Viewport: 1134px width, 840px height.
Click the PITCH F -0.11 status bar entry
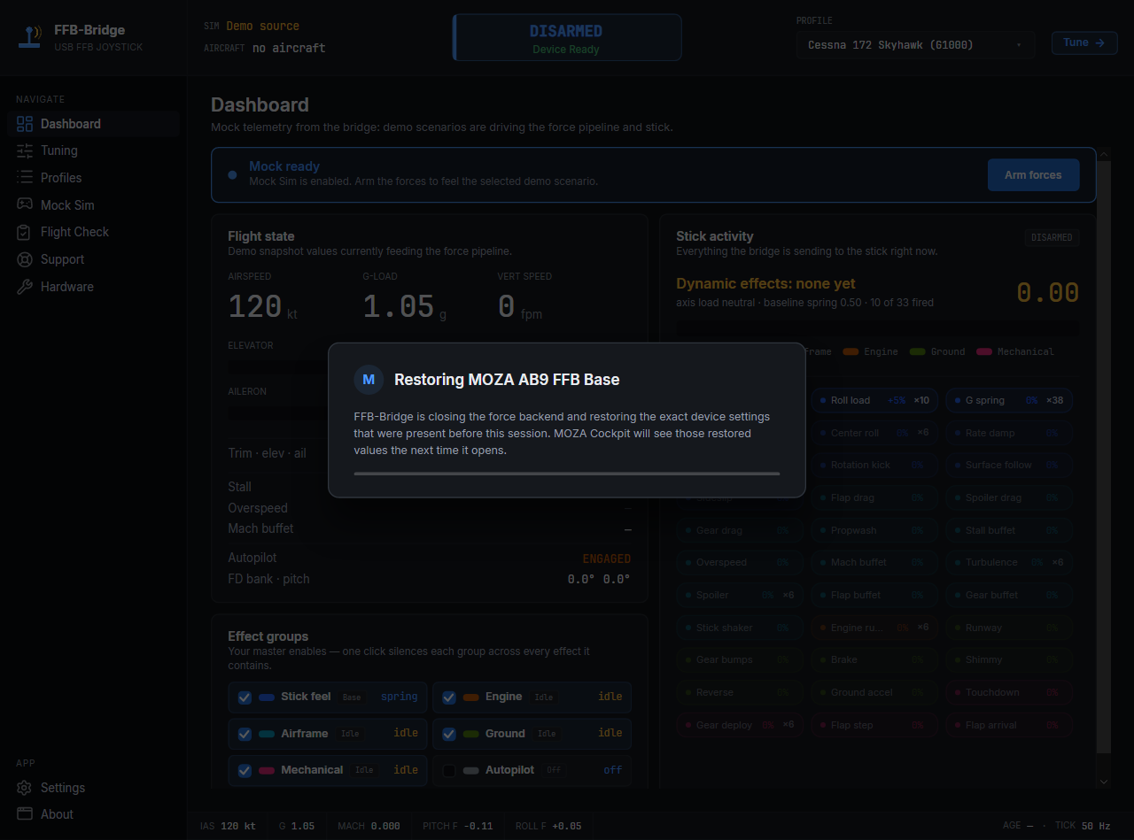pyautogui.click(x=458, y=826)
